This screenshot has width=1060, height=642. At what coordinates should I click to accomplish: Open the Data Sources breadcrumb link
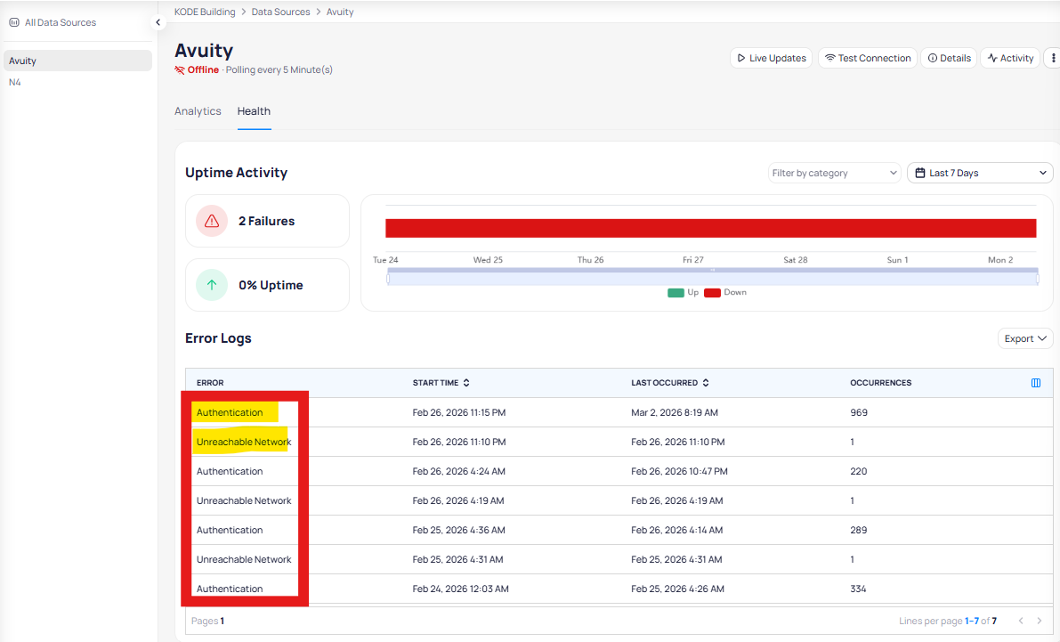[x=280, y=12]
